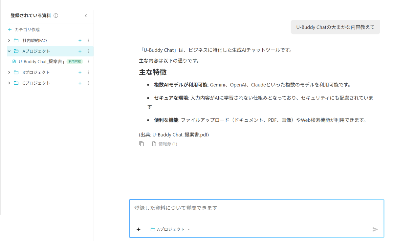The width and height of the screenshot is (393, 251).
Task: Click the plus icon next to カテゴリ作成
Action: tap(10, 30)
